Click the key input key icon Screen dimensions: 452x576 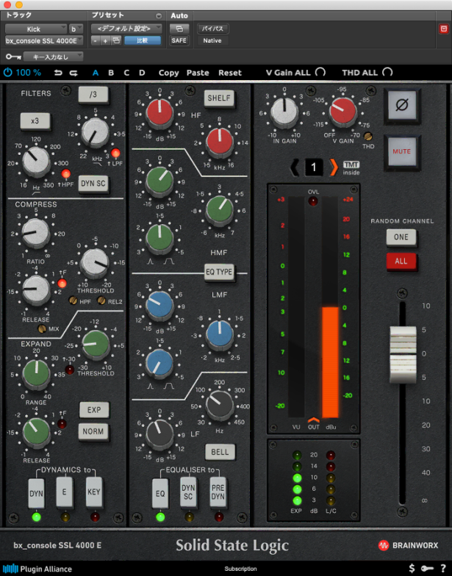[13, 57]
